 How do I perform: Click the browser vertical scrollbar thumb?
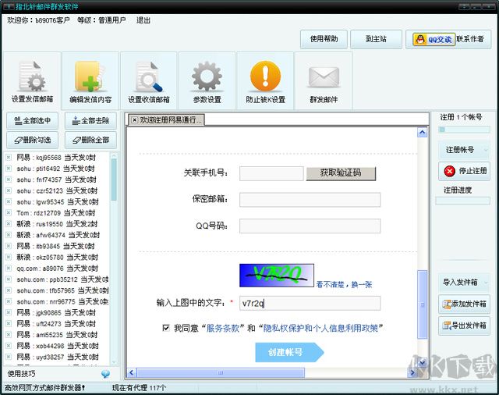click(423, 304)
